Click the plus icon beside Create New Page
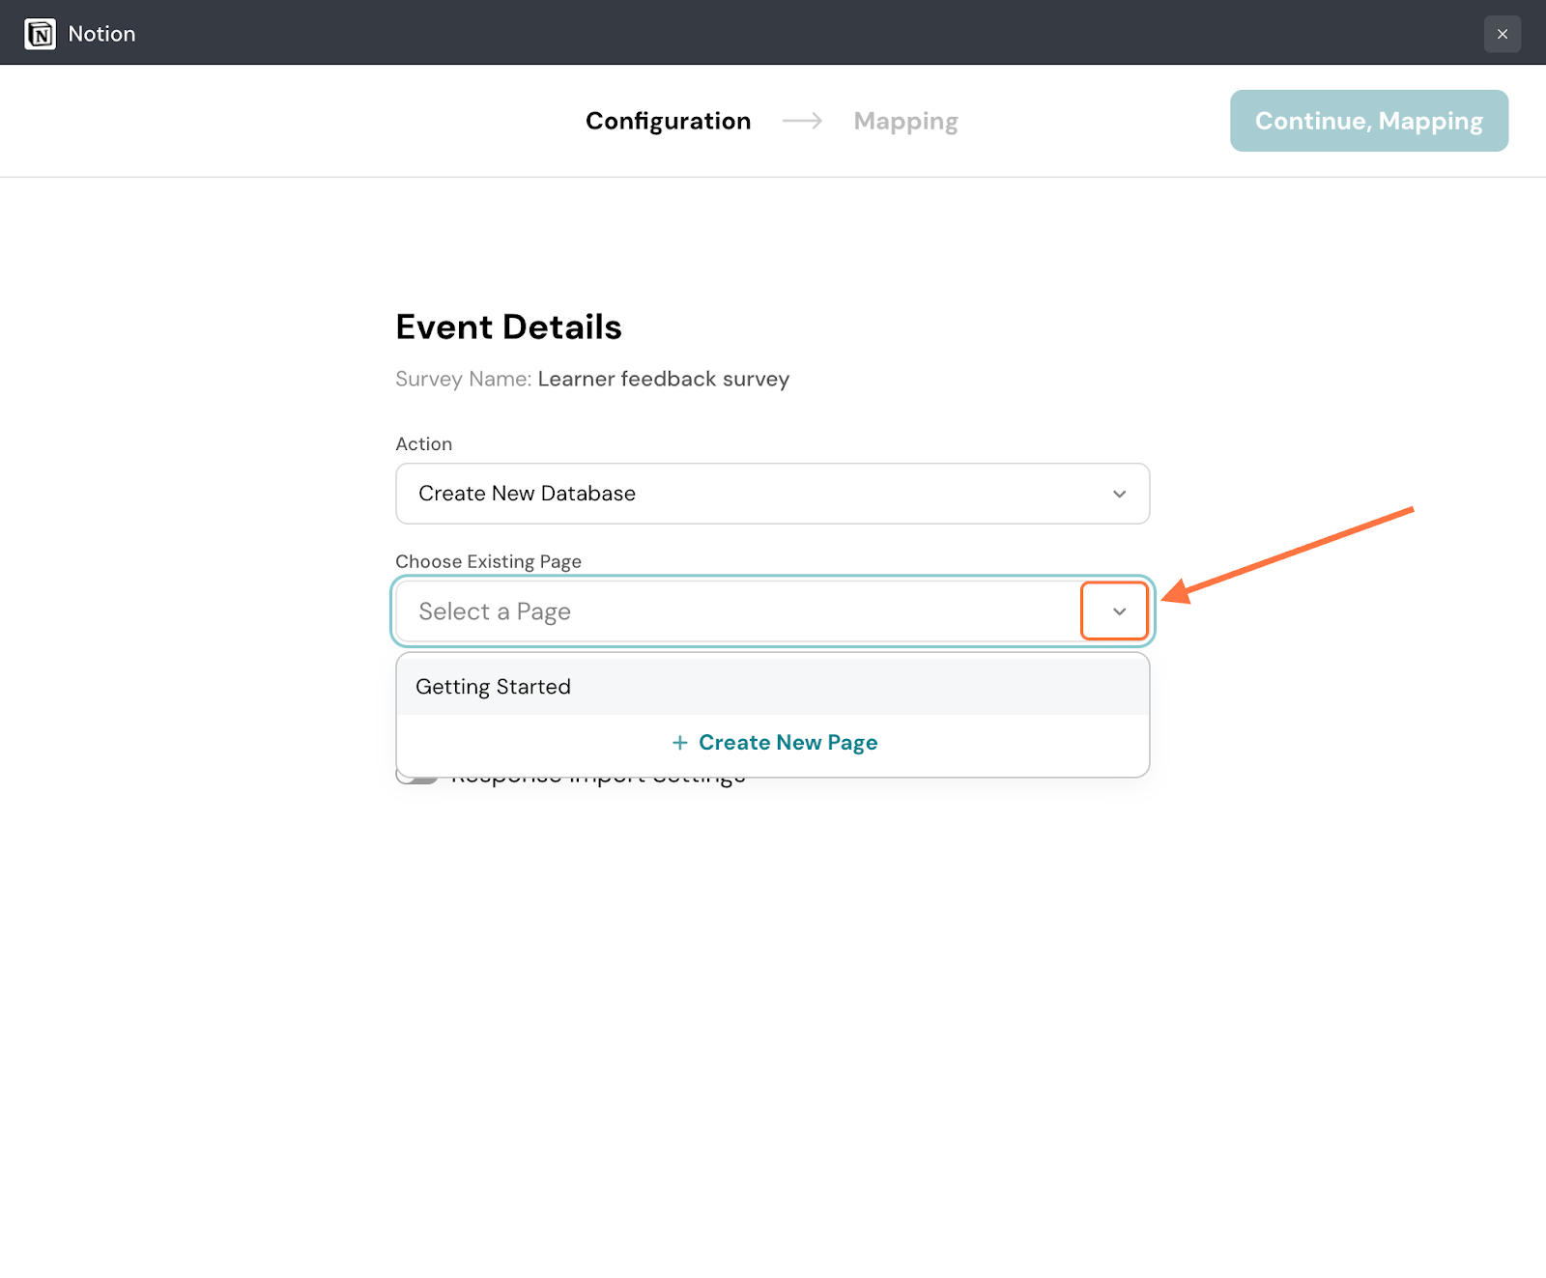Screen dimensions: 1546x1278 [x=680, y=742]
